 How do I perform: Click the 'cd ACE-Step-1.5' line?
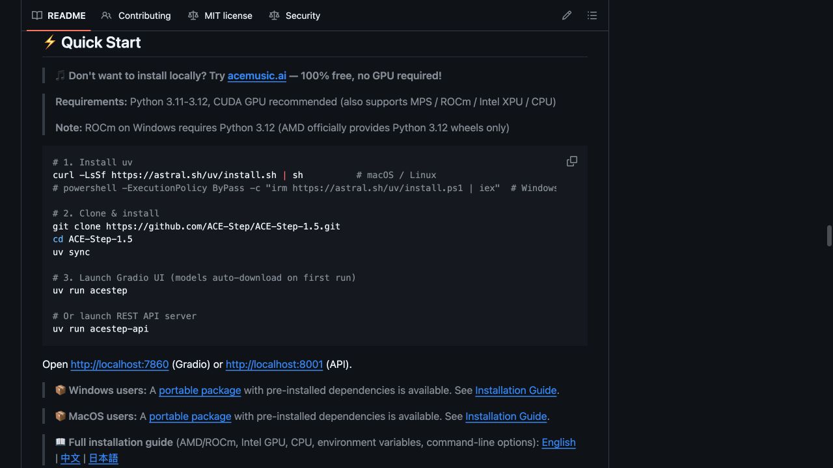pyautogui.click(x=92, y=239)
